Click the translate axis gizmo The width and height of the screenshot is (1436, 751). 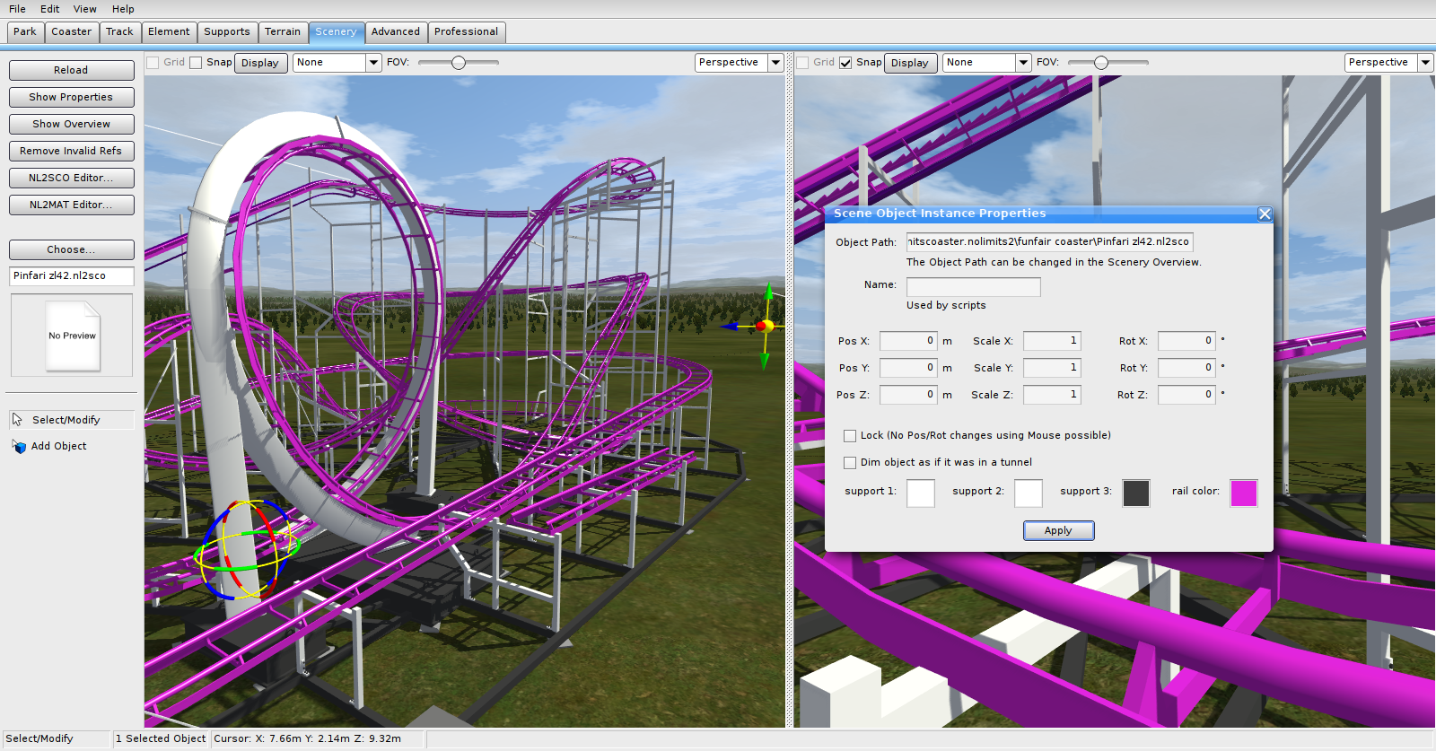click(x=764, y=327)
